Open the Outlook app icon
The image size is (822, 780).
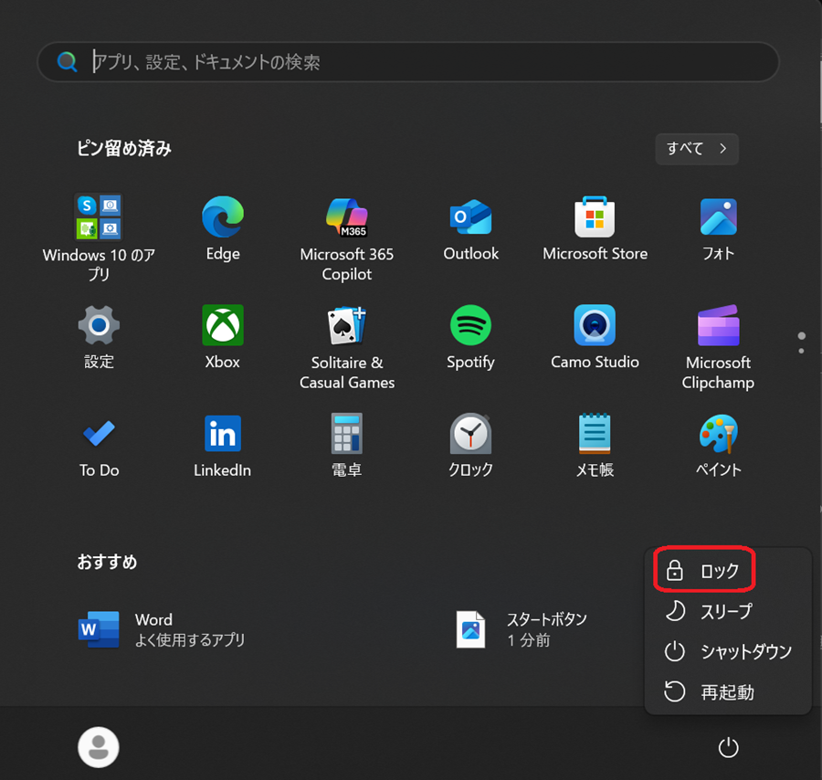tap(471, 217)
